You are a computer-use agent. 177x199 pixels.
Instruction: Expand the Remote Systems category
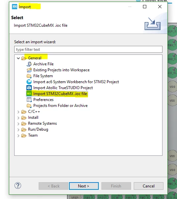(x=18, y=124)
